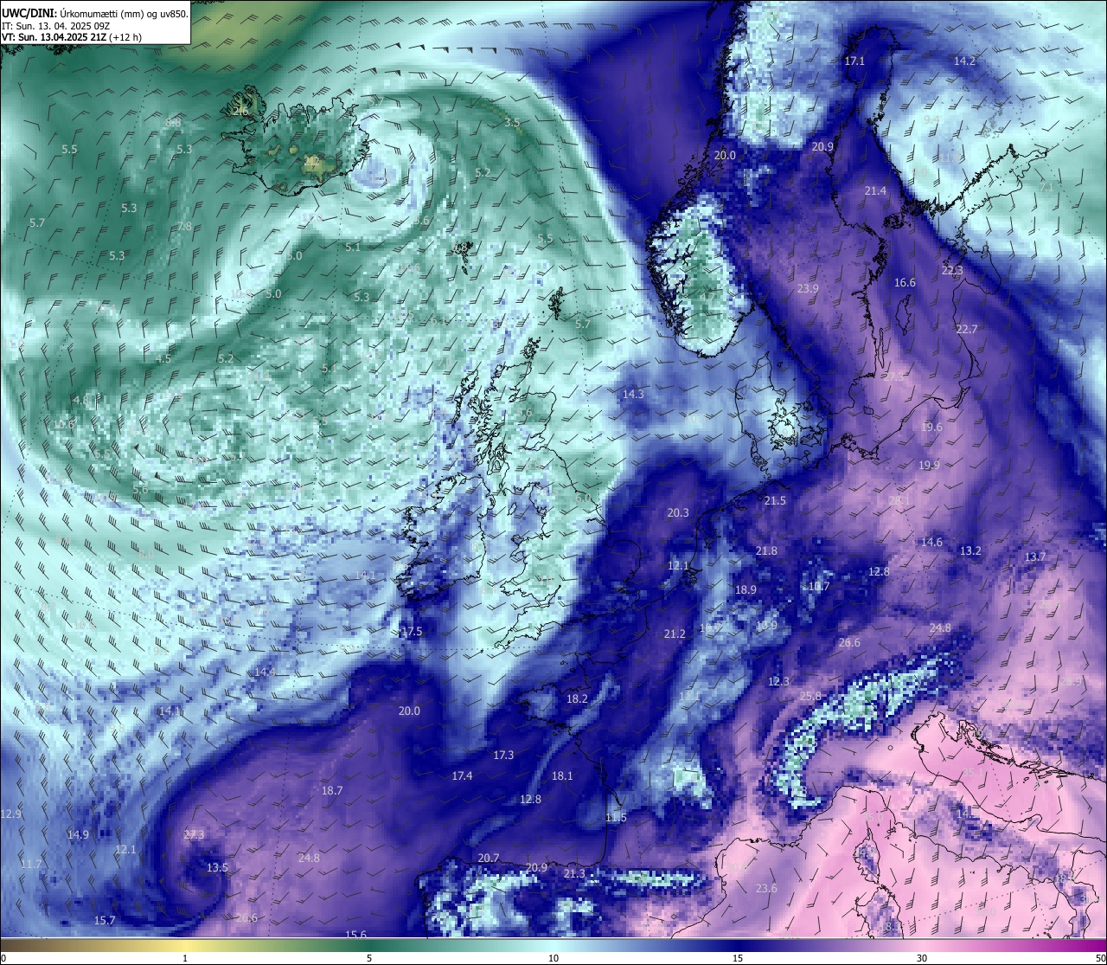Click the 17.5 value south of Ireland

[412, 632]
